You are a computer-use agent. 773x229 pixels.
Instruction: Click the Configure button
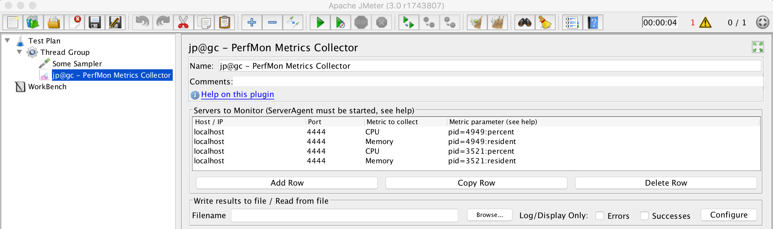[x=729, y=215]
